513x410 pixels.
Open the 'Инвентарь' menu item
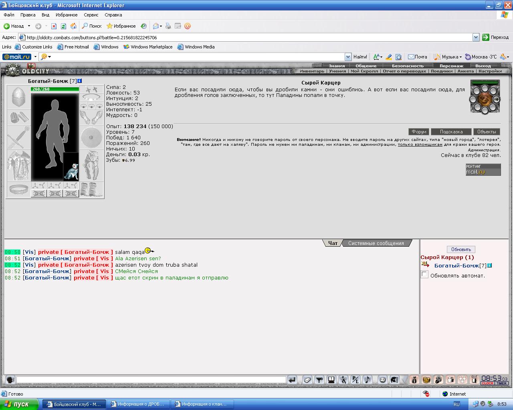[x=312, y=71]
